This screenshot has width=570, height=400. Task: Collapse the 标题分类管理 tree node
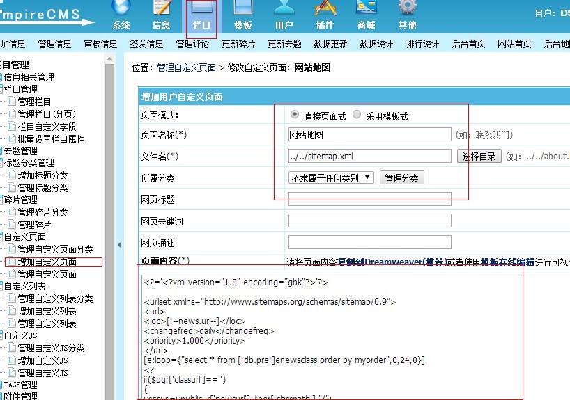coord(1,163)
